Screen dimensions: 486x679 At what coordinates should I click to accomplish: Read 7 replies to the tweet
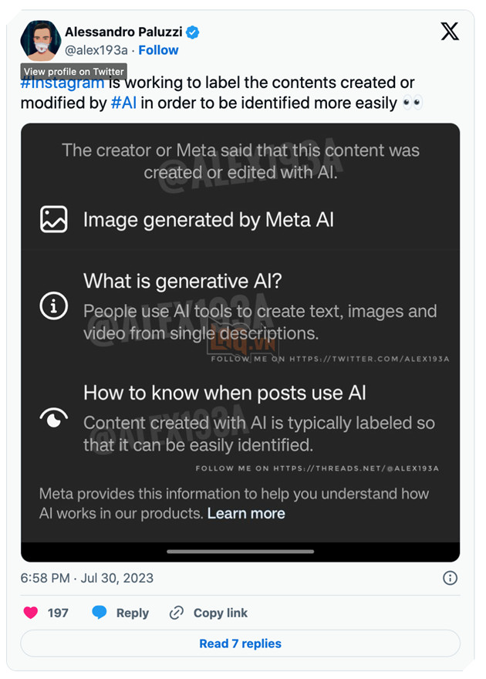[x=240, y=644]
